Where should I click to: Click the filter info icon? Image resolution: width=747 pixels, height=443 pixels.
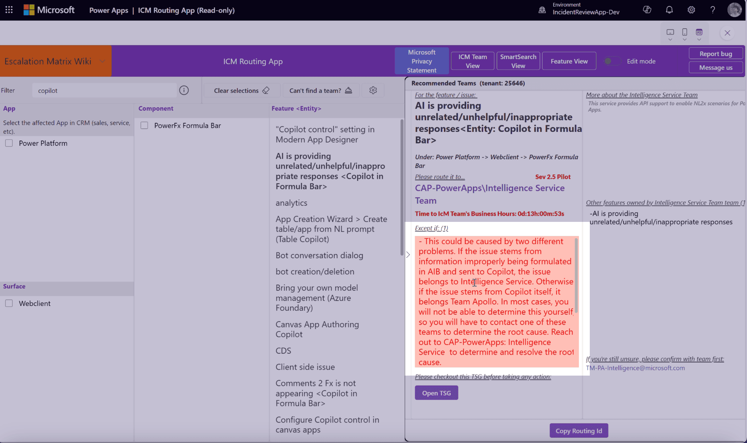pos(184,90)
